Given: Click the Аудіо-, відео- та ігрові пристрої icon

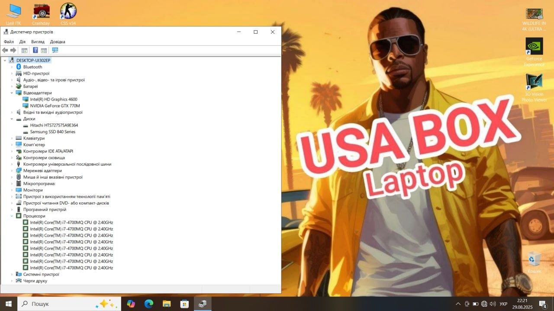Looking at the screenshot, I should pos(19,80).
